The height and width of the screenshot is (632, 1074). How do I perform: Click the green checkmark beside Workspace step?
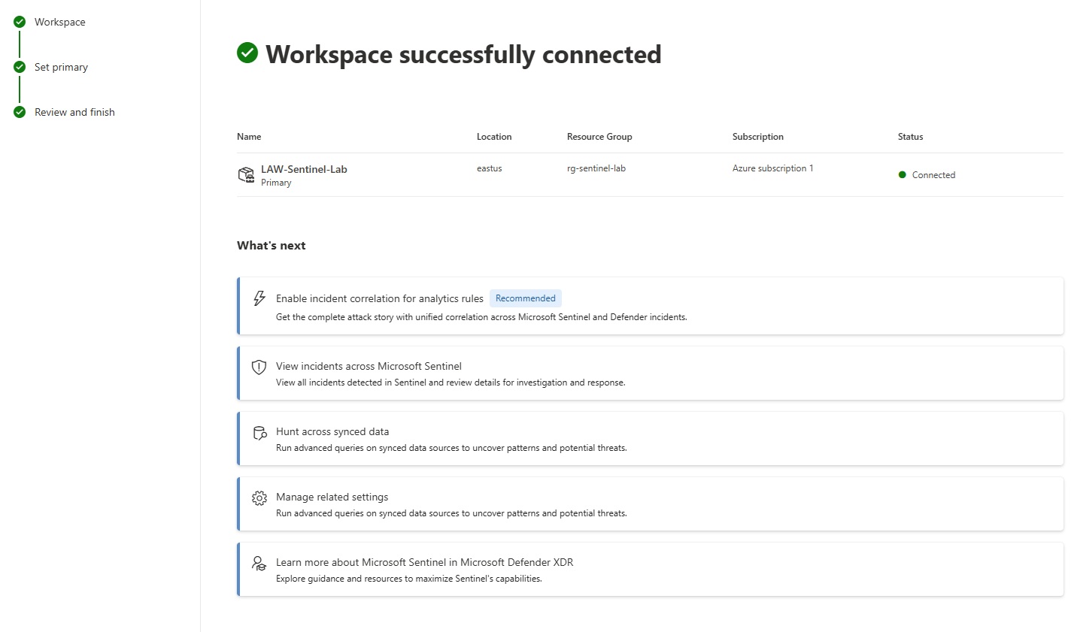point(20,22)
